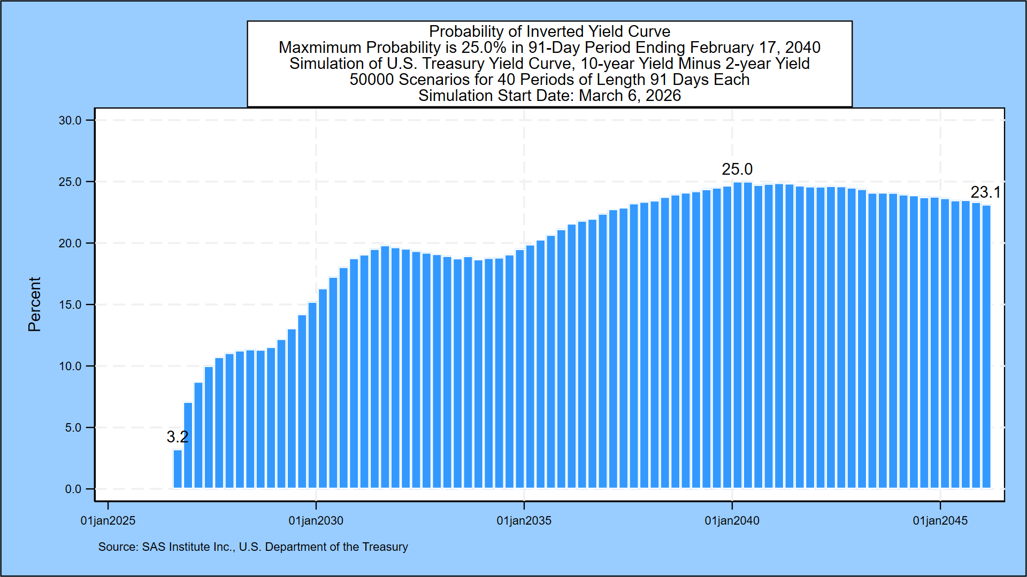Image resolution: width=1027 pixels, height=577 pixels.
Task: Click the 23.1 last bar label
Action: 985,192
